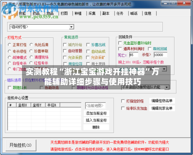Click the red text 晚上10:00后,忽略杀怪个数
The width and height of the screenshot is (193, 155).
tap(141, 62)
